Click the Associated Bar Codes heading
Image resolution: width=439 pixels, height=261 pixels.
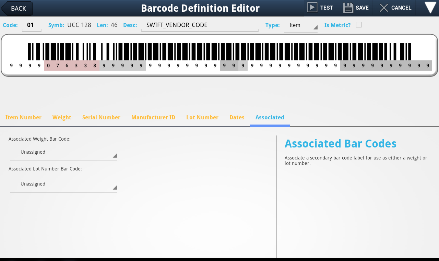[341, 143]
